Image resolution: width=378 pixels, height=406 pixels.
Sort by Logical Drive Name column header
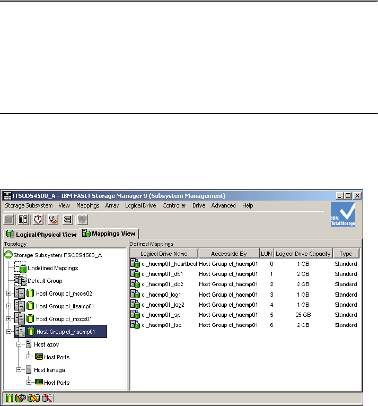164,254
